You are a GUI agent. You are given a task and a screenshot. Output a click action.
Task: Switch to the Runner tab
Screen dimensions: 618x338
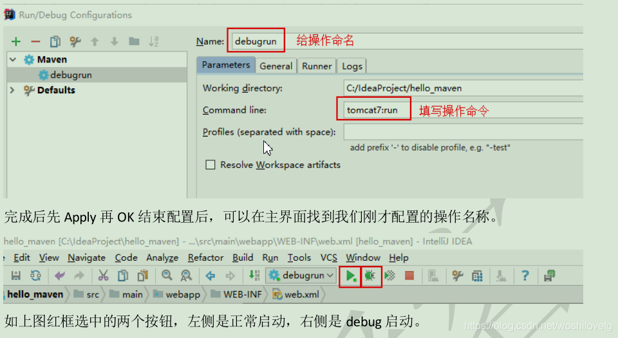pyautogui.click(x=317, y=66)
